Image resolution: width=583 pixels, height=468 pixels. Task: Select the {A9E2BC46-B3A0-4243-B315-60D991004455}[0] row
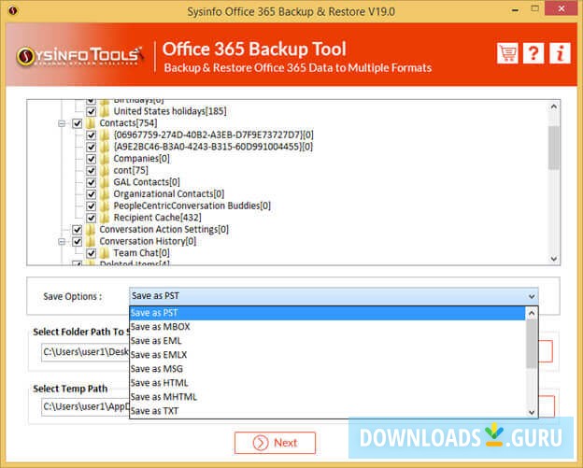click(213, 147)
